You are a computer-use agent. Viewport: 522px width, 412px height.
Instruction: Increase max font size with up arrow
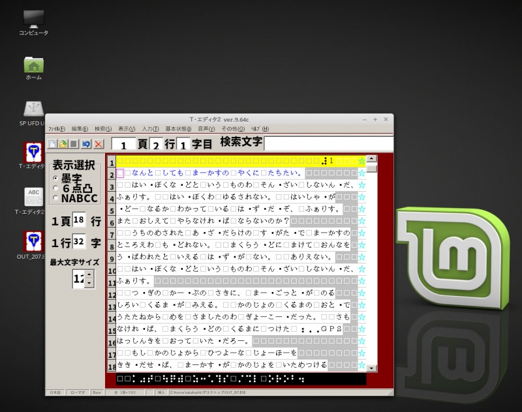89,274
